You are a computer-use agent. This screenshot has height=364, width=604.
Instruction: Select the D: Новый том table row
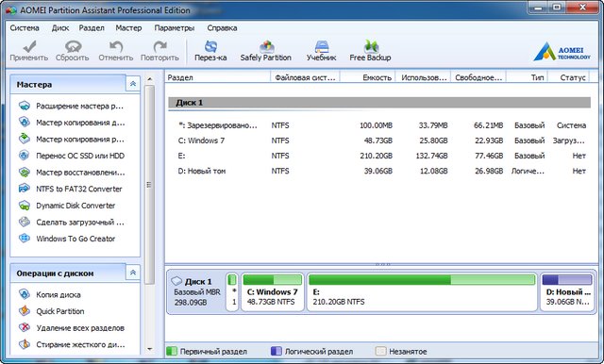pyautogui.click(x=379, y=171)
